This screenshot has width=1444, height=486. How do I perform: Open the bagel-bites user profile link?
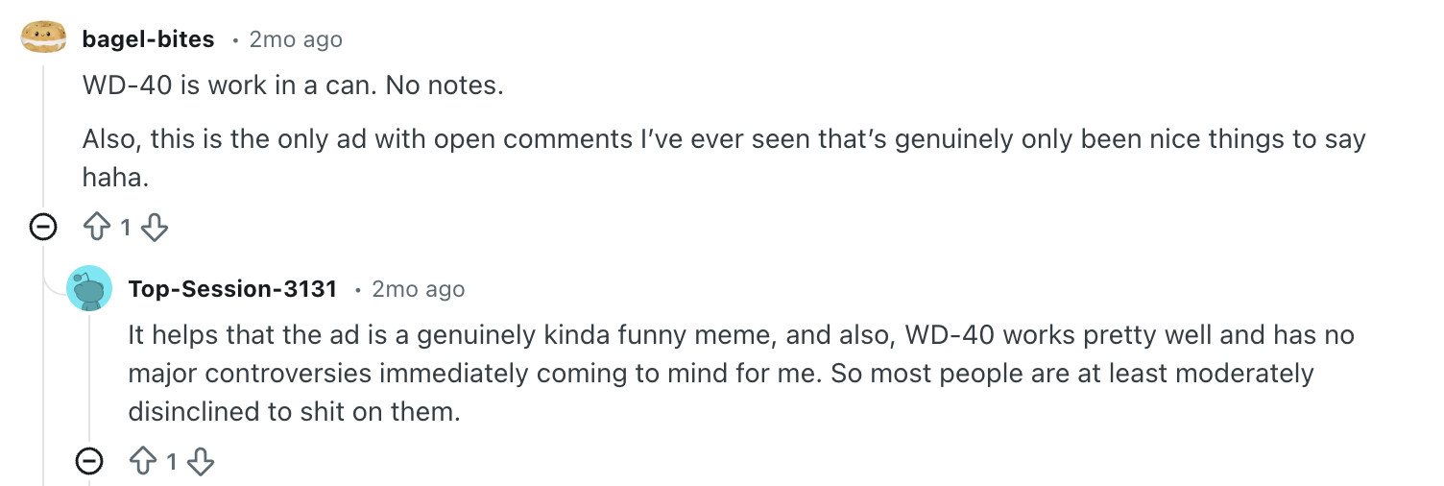point(148,39)
